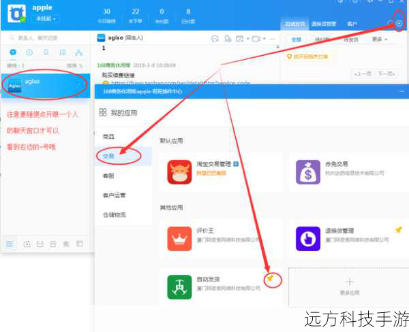Go to 上一页 in orders panel
Image resolution: width=409 pixels, height=332 pixels.
pyautogui.click(x=363, y=74)
